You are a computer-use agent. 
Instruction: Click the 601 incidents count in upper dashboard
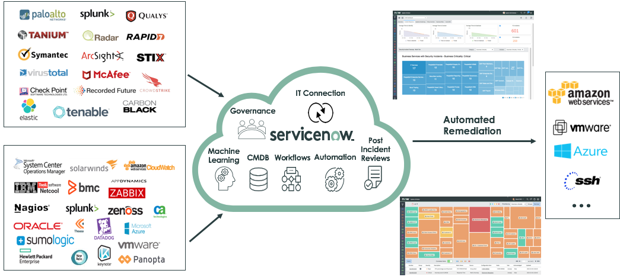(515, 31)
